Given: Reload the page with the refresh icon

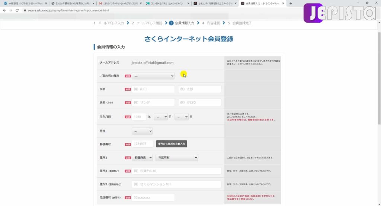Looking at the screenshot, I should (17, 10).
